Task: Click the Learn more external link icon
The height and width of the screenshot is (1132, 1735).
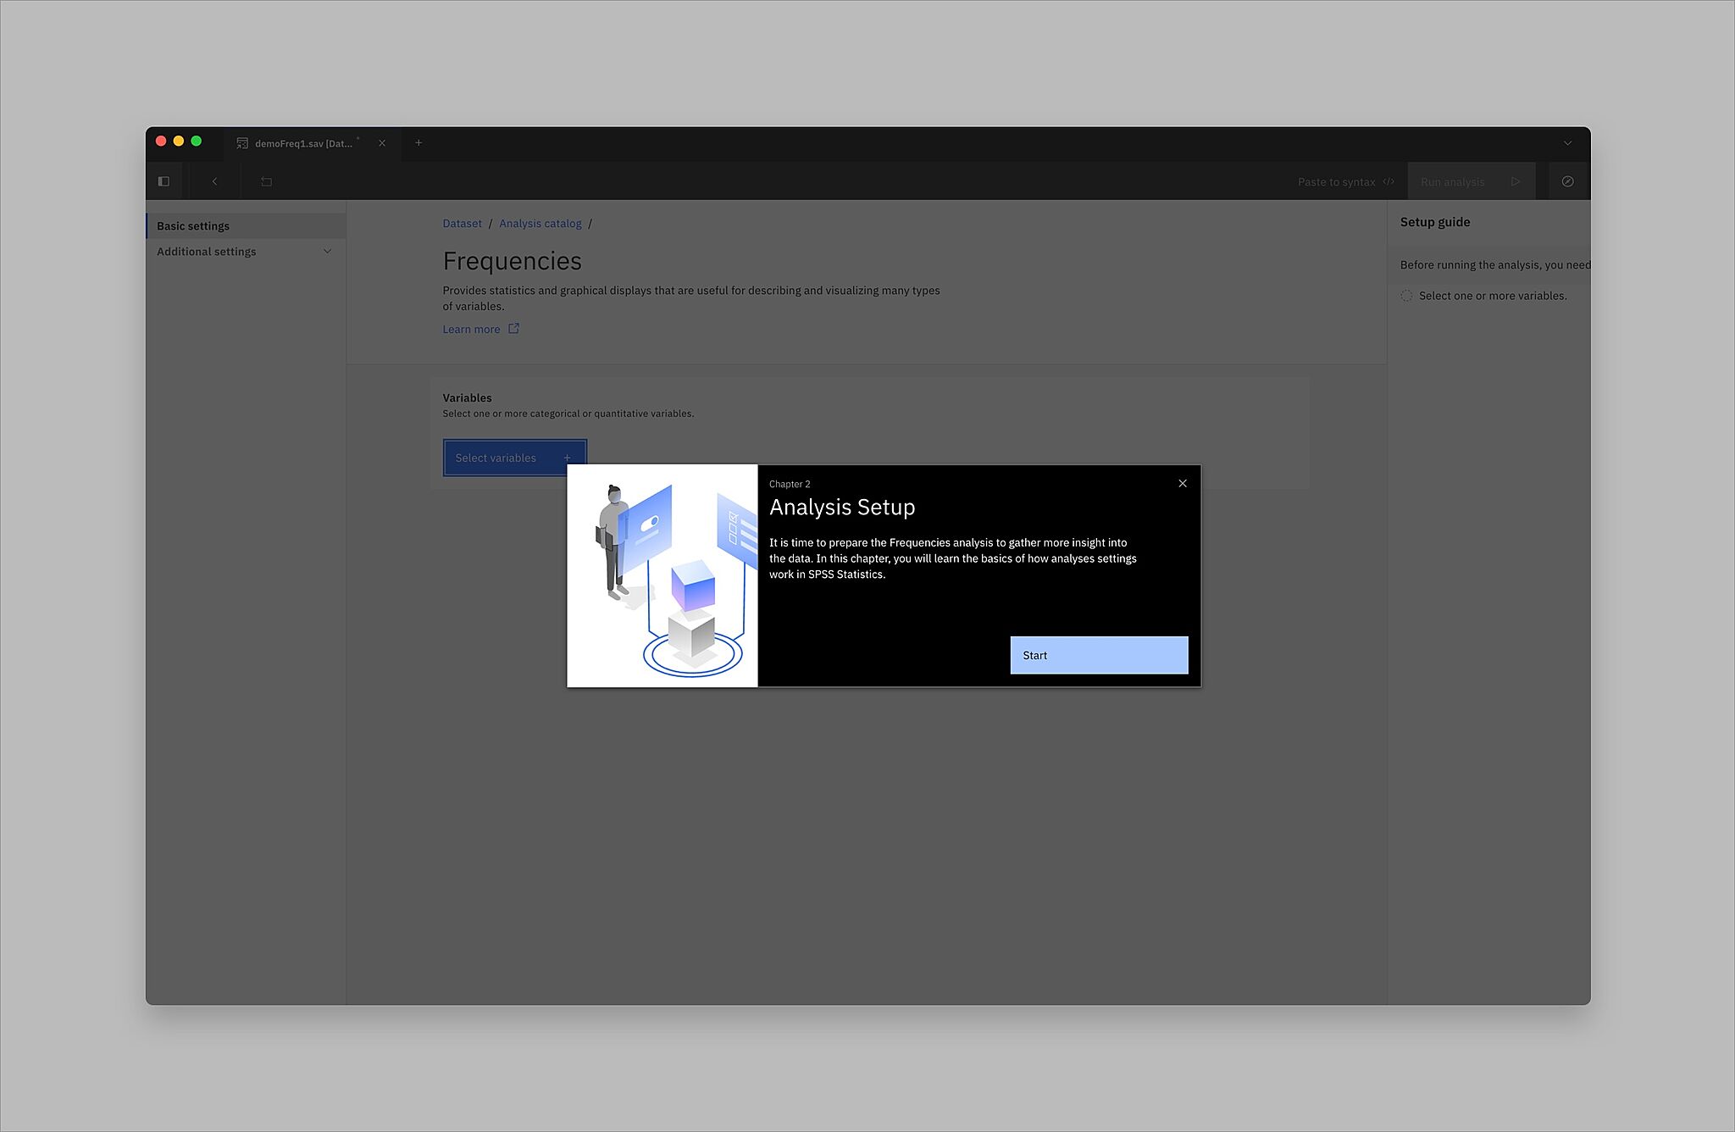Action: point(513,329)
